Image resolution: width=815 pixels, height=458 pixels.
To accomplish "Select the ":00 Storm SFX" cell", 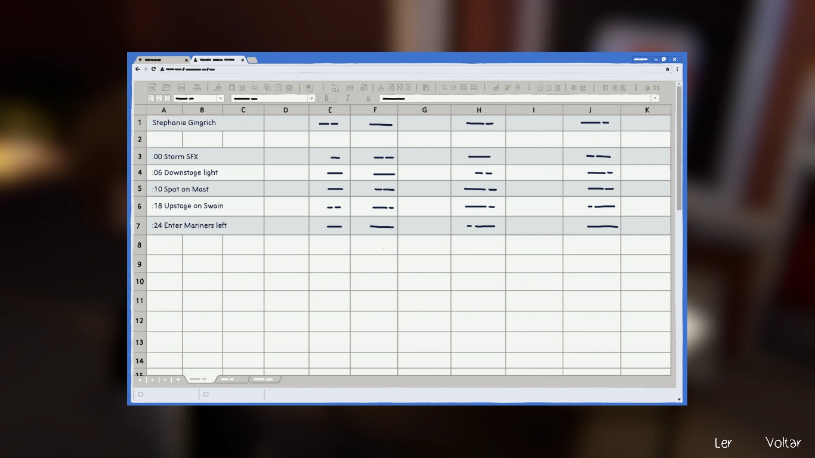I will tap(205, 156).
